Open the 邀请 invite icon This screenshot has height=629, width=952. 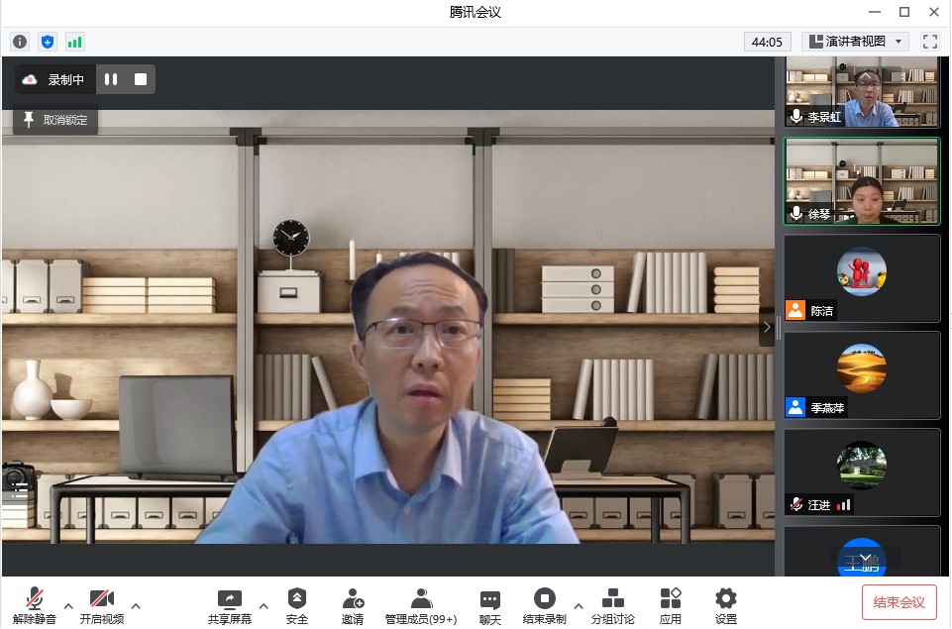click(x=353, y=604)
